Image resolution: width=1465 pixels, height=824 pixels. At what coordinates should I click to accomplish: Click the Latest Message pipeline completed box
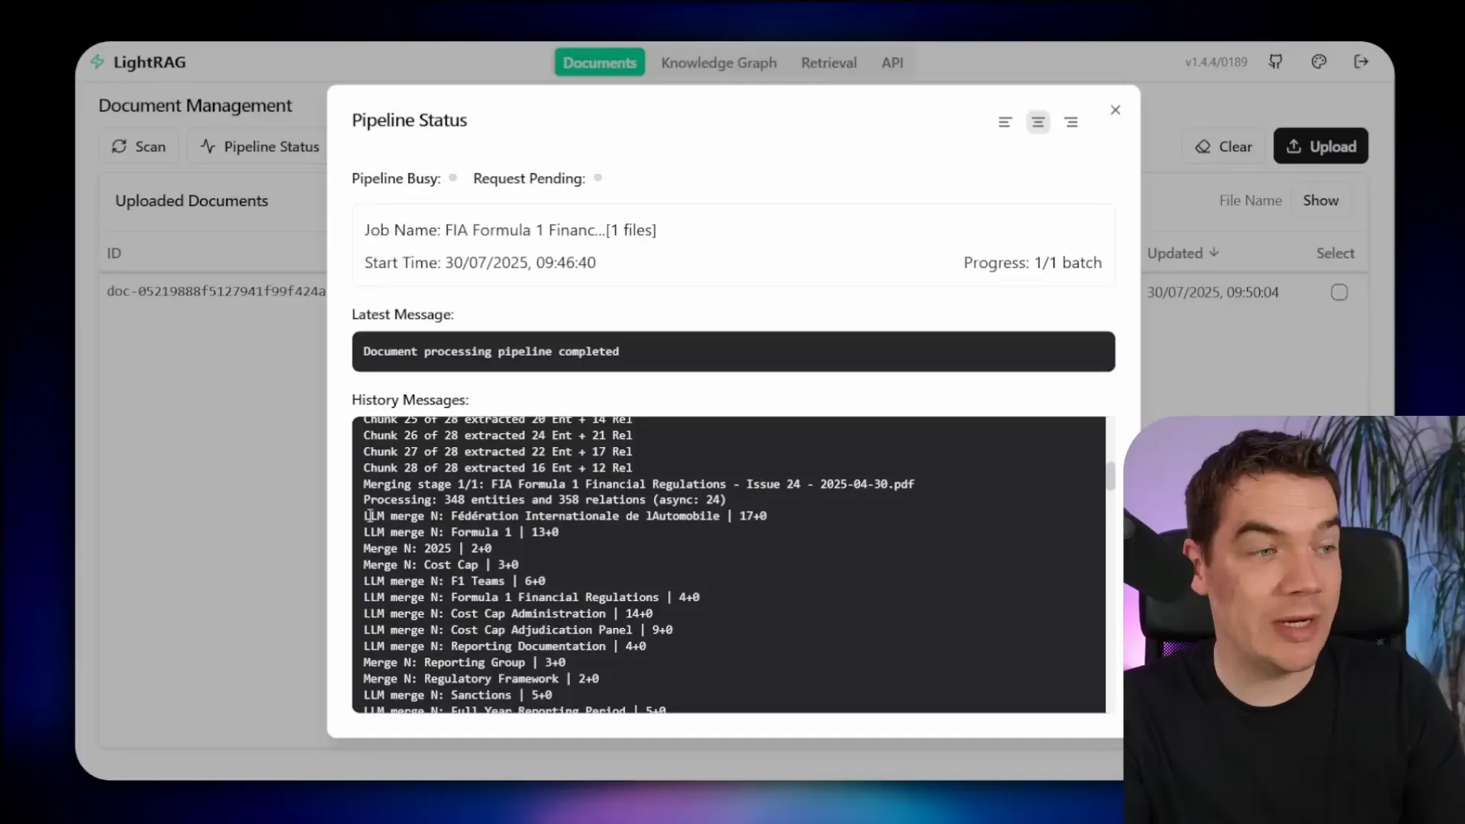[x=733, y=352]
